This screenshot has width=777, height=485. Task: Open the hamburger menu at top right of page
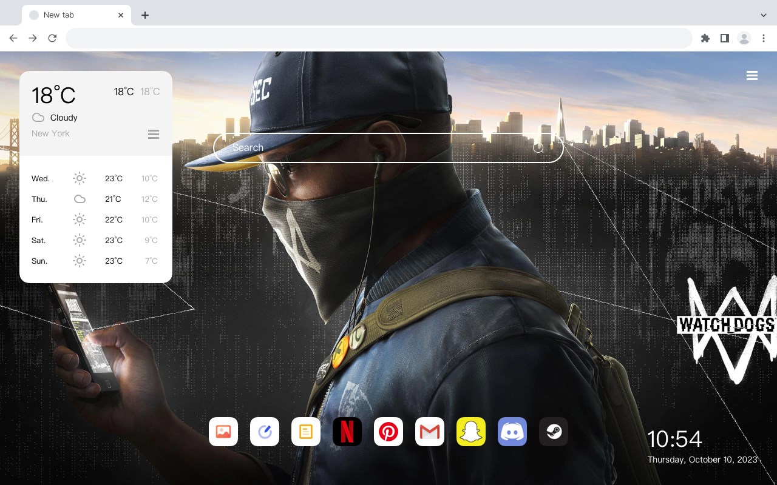coord(752,76)
